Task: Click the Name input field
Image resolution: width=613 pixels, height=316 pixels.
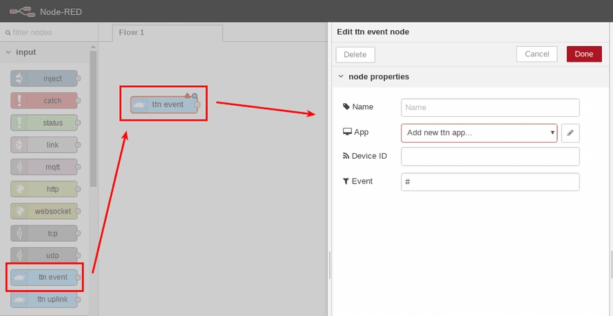Action: 490,107
